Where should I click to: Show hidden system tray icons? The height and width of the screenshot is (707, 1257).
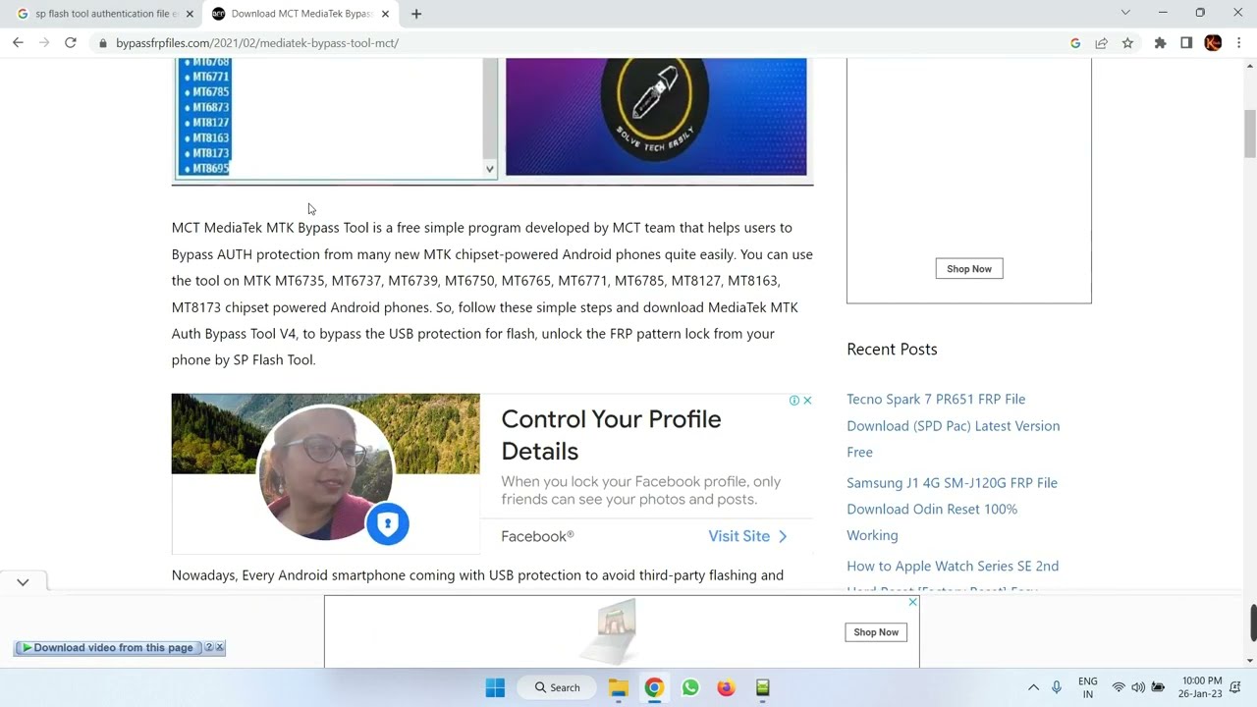[x=1033, y=687]
